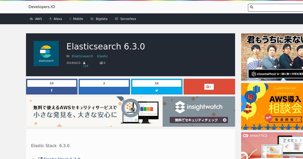
Task: Click the Facebook share count 10
Action: 52,83
